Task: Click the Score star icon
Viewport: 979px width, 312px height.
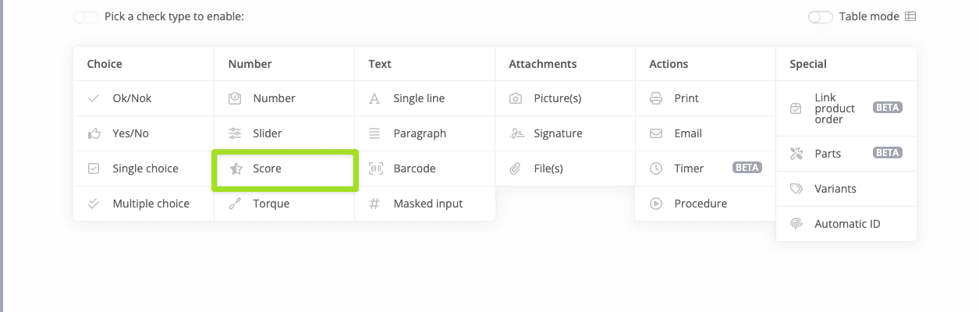Action: click(235, 168)
